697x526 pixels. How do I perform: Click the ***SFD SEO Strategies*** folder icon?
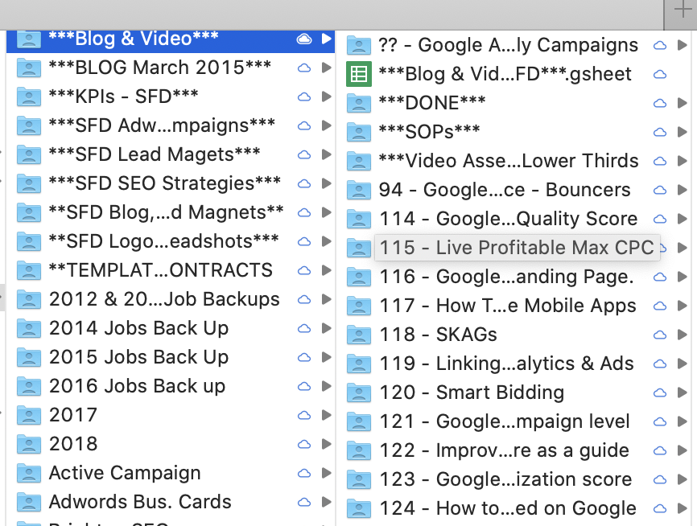click(29, 183)
